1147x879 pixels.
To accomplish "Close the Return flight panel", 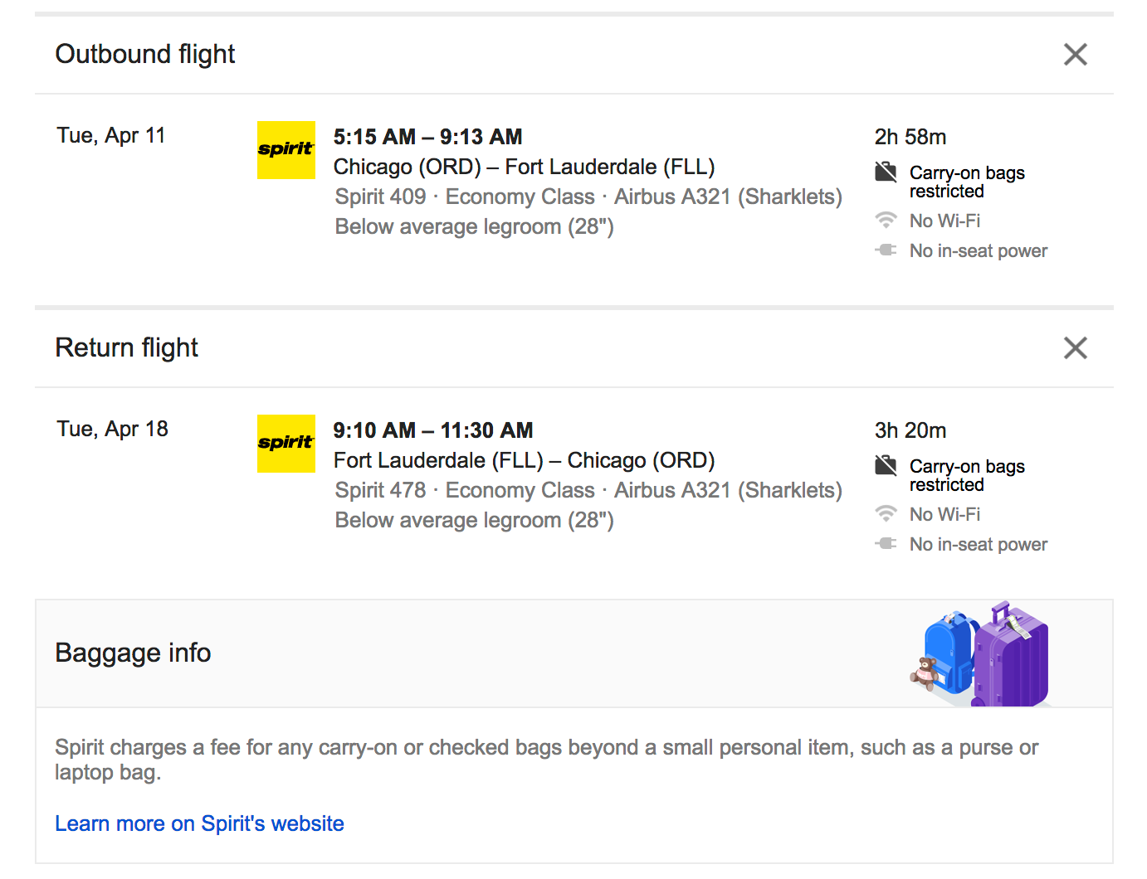I will (1076, 348).
